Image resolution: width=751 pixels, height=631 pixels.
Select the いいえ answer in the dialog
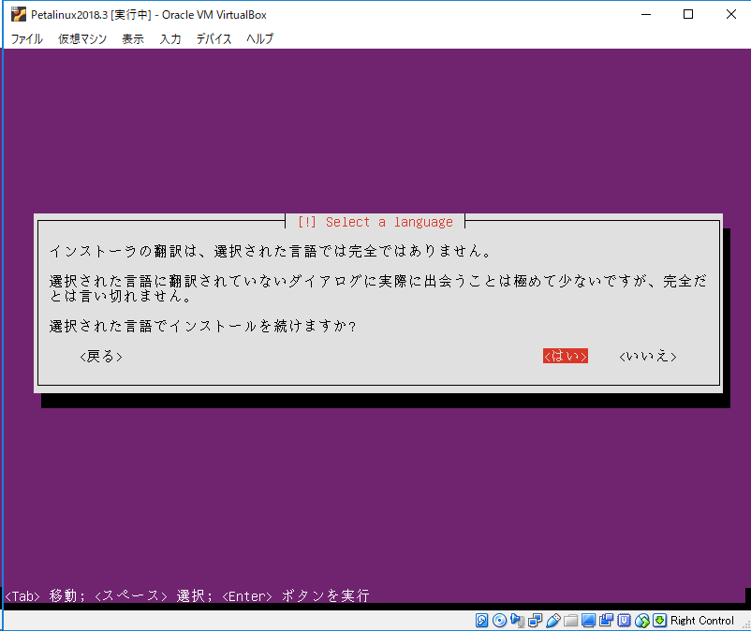click(647, 356)
